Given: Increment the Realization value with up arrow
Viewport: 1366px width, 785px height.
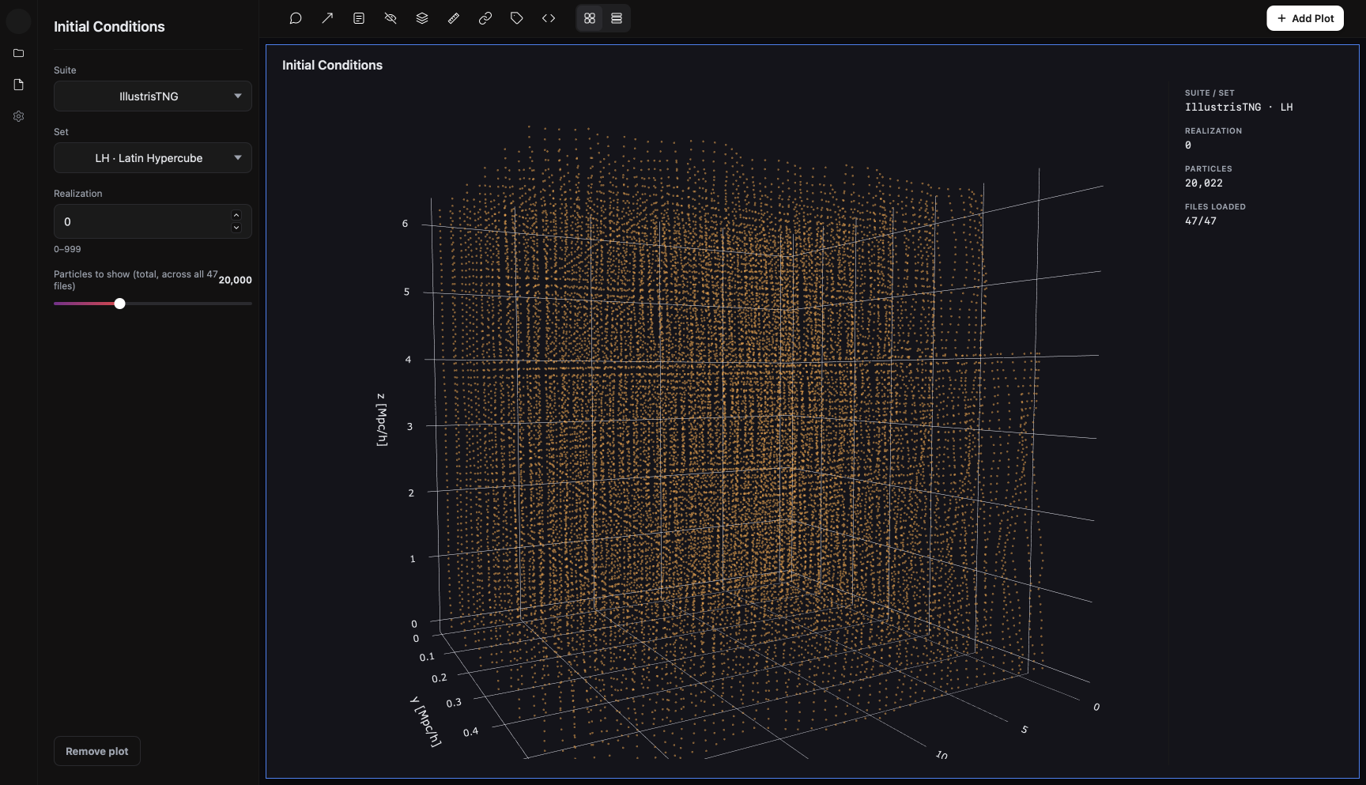Looking at the screenshot, I should [x=236, y=215].
